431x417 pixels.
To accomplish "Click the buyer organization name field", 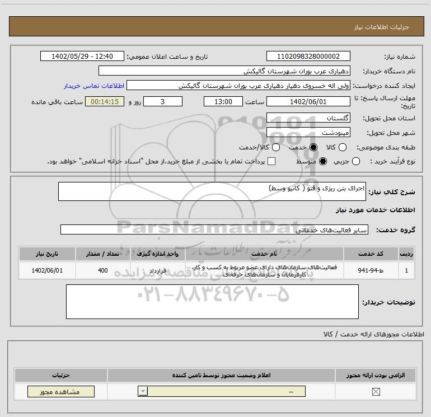I will pos(224,71).
